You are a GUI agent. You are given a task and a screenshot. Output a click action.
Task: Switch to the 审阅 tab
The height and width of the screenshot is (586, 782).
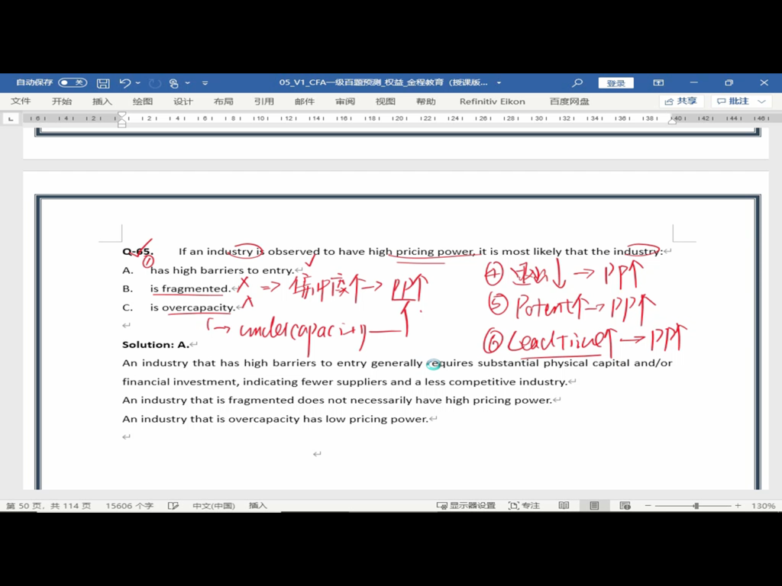(345, 101)
